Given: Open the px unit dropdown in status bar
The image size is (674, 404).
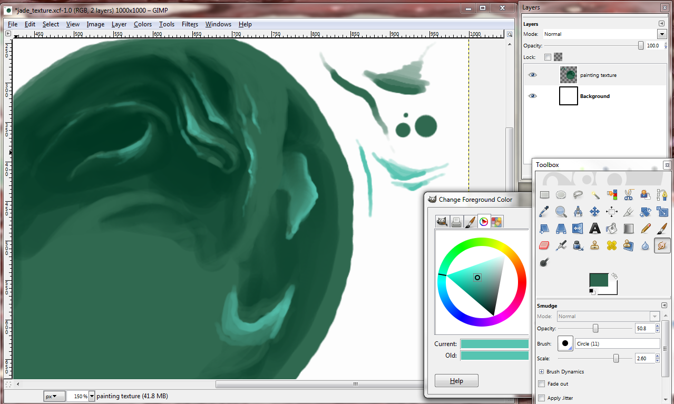Looking at the screenshot, I should (54, 396).
